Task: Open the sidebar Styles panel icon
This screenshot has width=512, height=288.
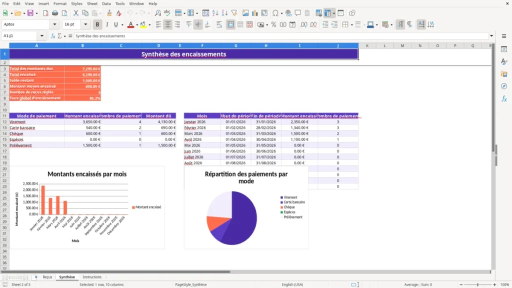Action: 504,61
